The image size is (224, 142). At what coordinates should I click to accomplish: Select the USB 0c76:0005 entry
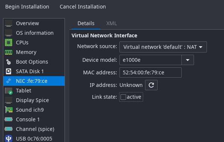pyautogui.click(x=34, y=138)
